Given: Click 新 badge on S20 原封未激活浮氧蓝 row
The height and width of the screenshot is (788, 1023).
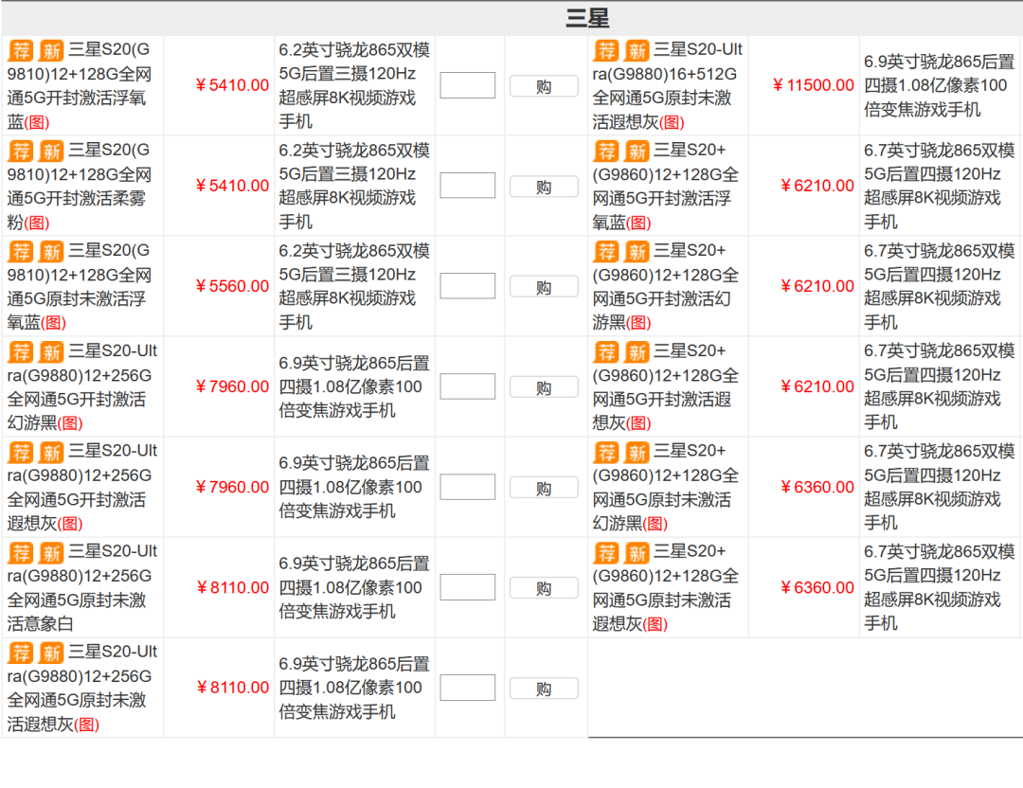Looking at the screenshot, I should (x=51, y=251).
